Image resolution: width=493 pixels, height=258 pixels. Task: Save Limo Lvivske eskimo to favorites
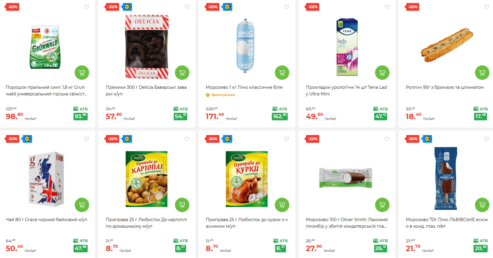click(x=487, y=139)
